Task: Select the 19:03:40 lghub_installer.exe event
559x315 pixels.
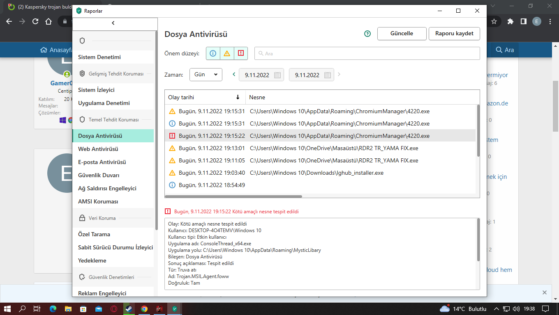Action: click(x=320, y=173)
